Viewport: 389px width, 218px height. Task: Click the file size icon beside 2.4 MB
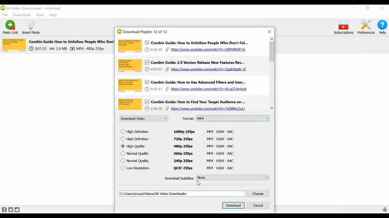(x=52, y=49)
